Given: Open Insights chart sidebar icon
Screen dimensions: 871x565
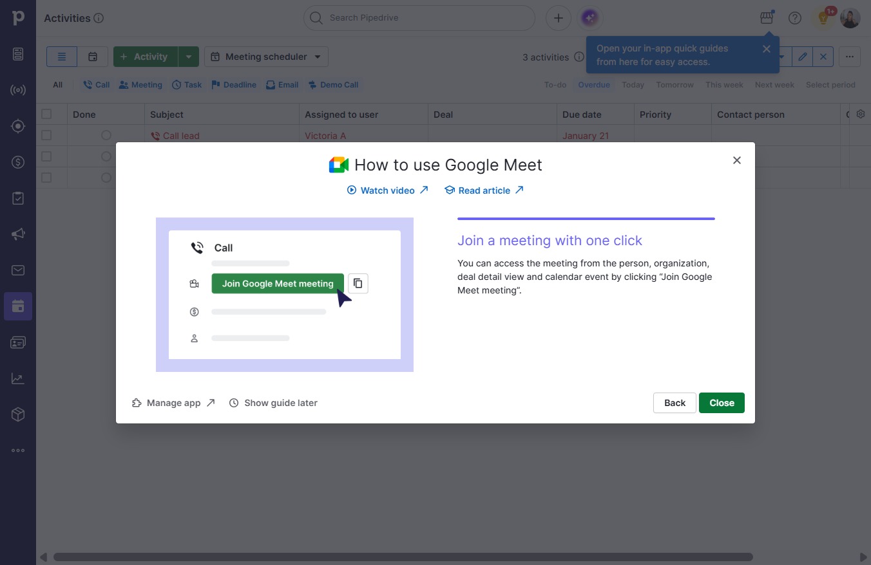Looking at the screenshot, I should [18, 378].
